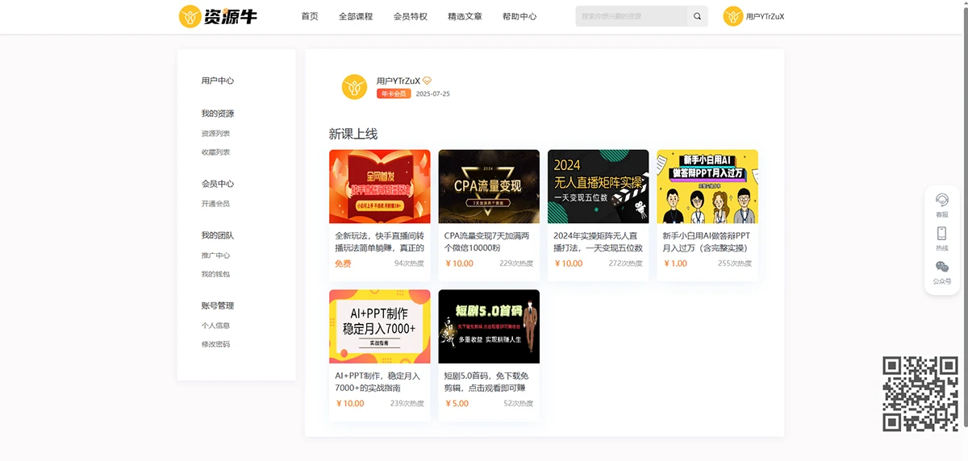Open 全部课程 menu item
The width and height of the screenshot is (968, 461).
pyautogui.click(x=356, y=16)
